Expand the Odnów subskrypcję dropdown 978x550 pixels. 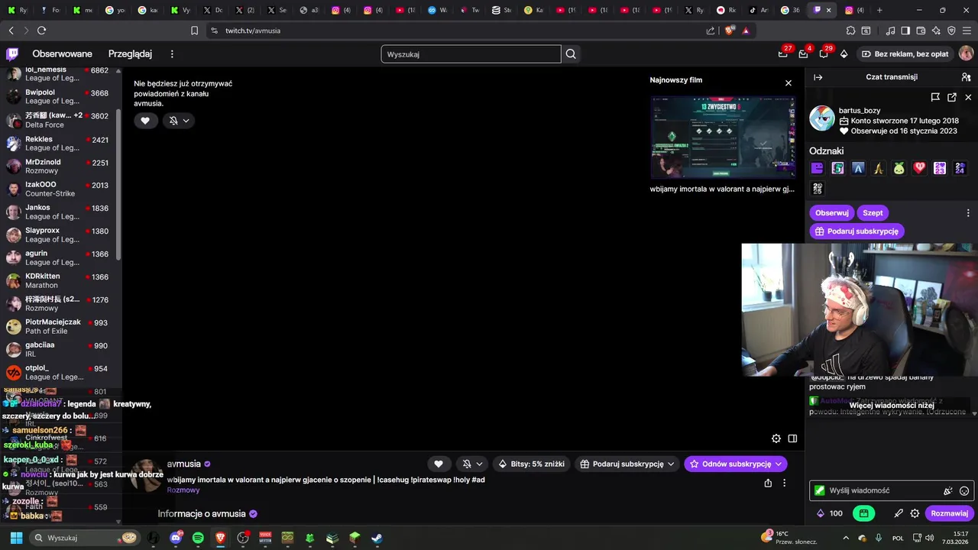[736, 464]
